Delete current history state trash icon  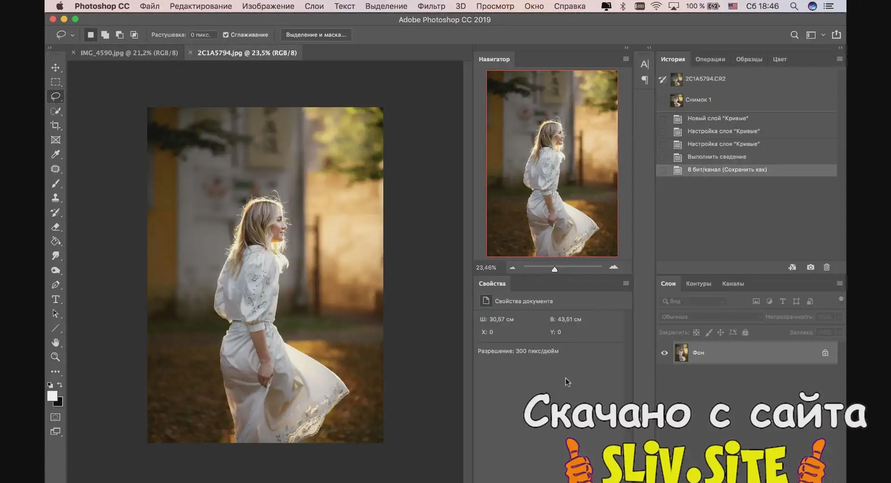[826, 267]
